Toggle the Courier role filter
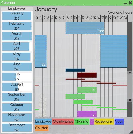The height and width of the screenshot is (134, 133). [x=41, y=128]
